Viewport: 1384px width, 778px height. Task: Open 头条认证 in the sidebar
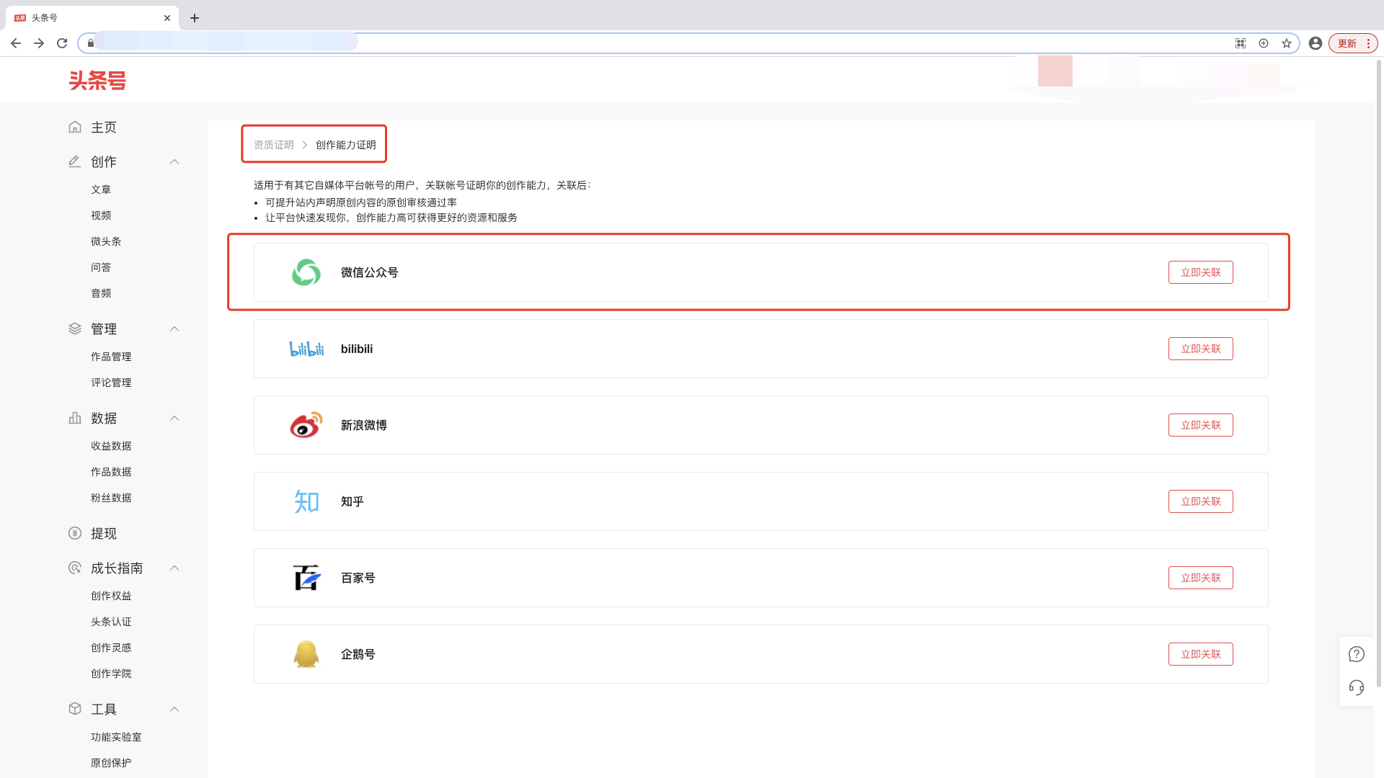coord(111,622)
